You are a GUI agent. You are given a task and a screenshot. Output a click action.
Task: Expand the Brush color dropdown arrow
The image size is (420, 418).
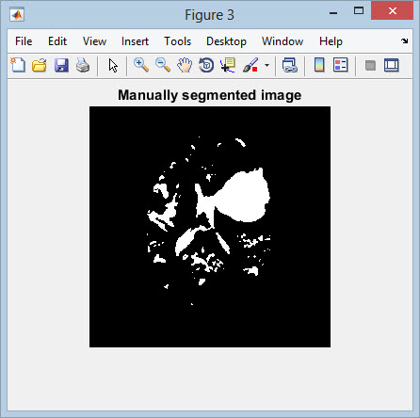pyautogui.click(x=267, y=65)
